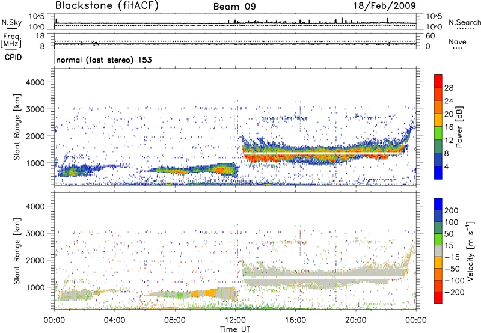Click the "Slant Range [km]" label of the Power panel
Viewport: 481px width, 333px height.
pos(17,127)
